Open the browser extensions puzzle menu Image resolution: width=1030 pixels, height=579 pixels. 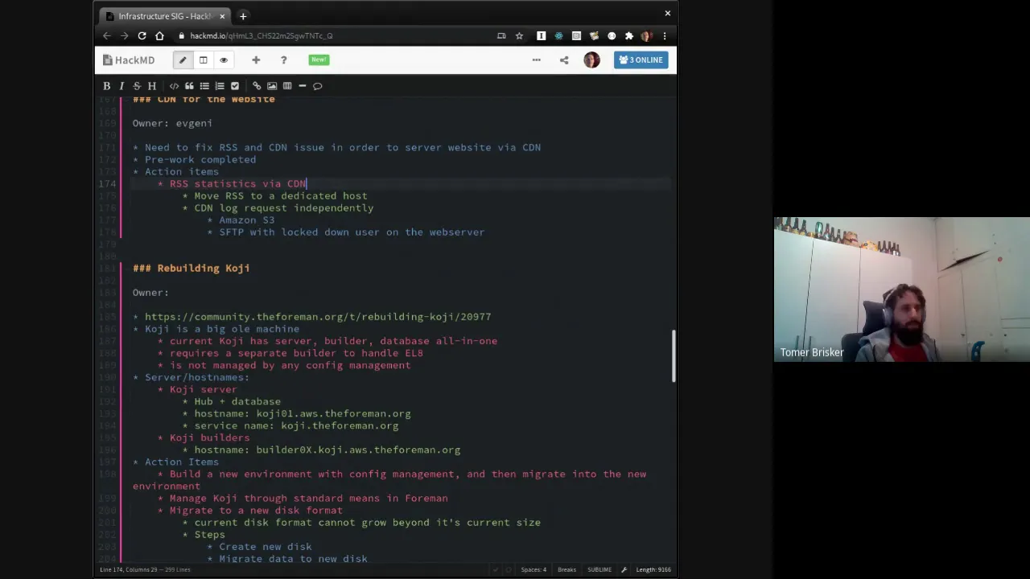point(629,35)
